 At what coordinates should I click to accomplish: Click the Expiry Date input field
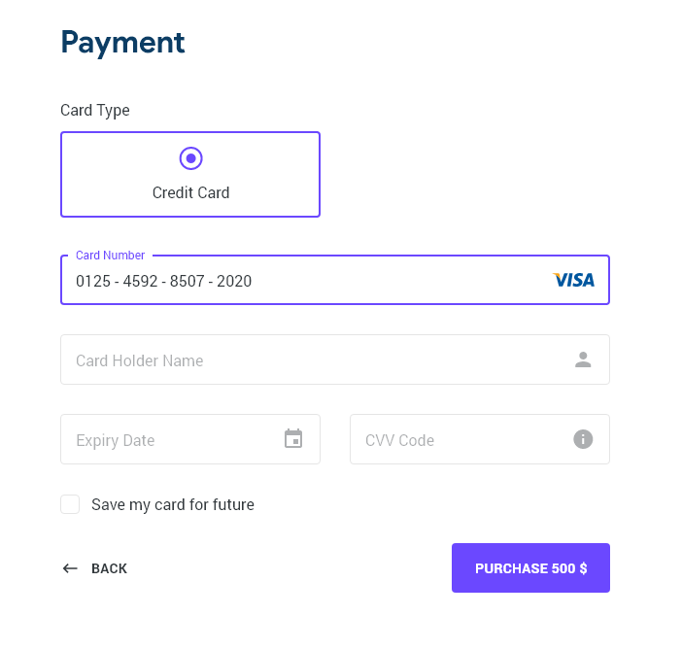click(x=190, y=439)
